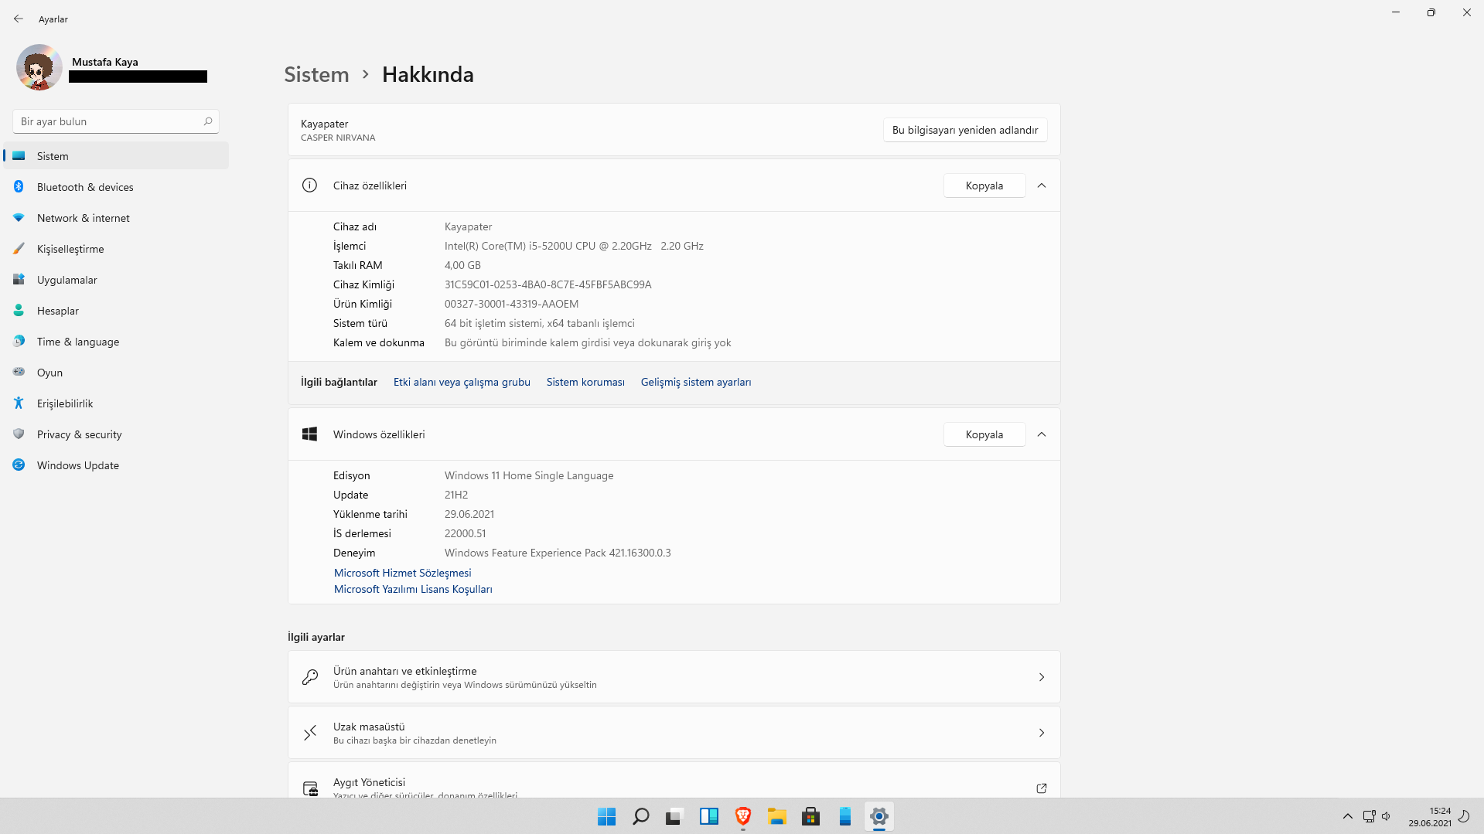Go back using the Ayarlar back arrow
1484x834 pixels.
19,19
